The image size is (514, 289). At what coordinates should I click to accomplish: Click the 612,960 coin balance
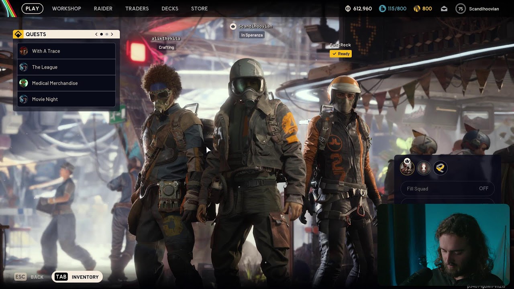[x=363, y=8]
